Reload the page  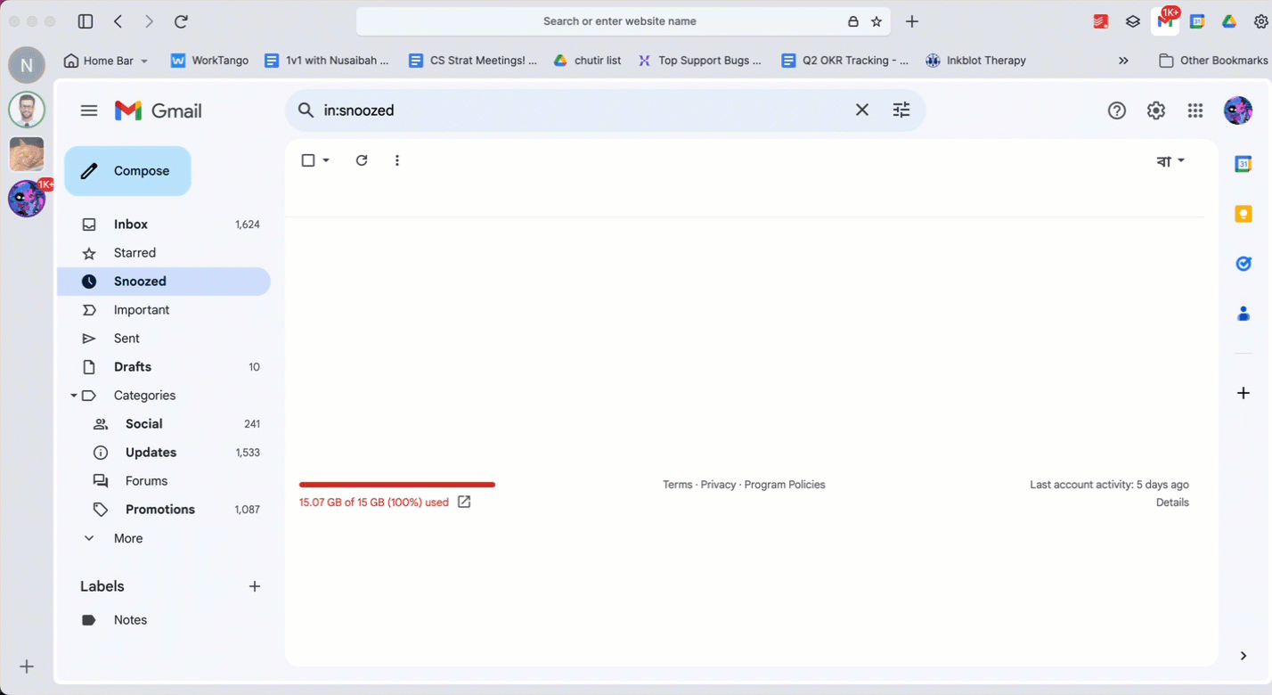click(181, 21)
